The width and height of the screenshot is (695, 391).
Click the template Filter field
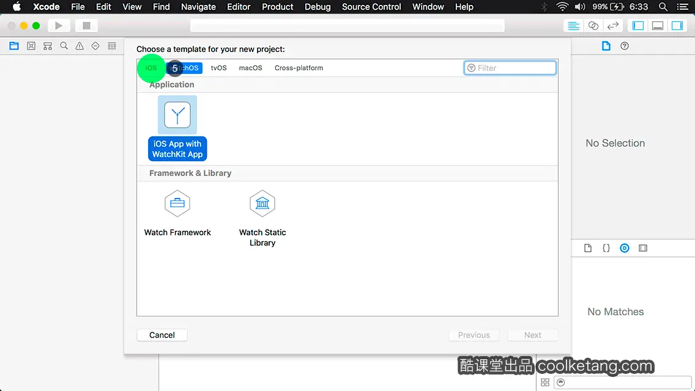coord(510,68)
